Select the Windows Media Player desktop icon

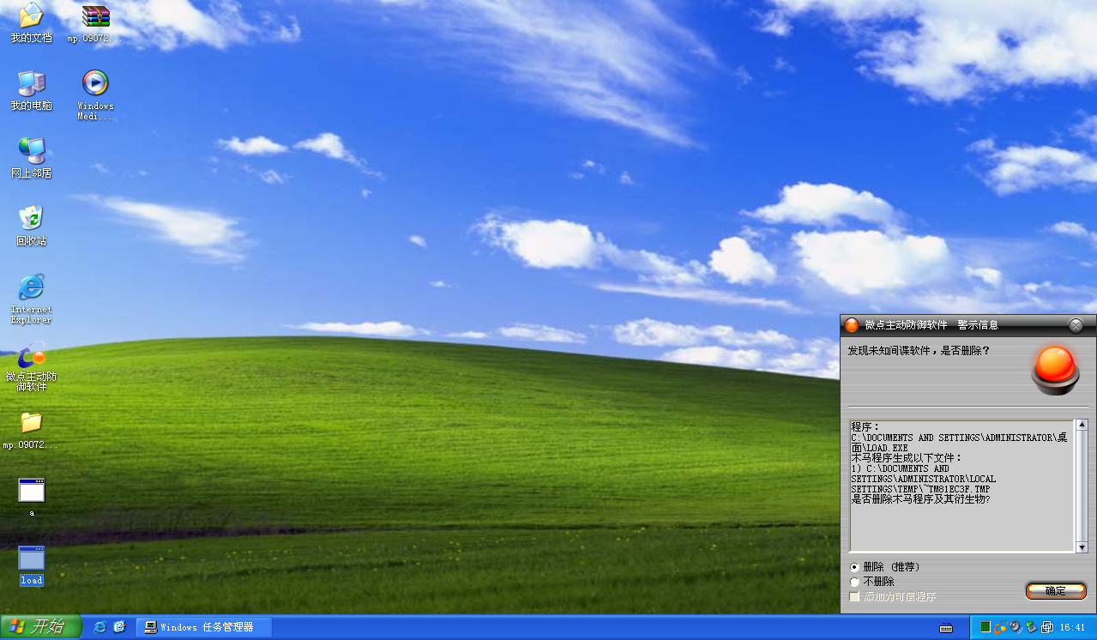(x=95, y=94)
